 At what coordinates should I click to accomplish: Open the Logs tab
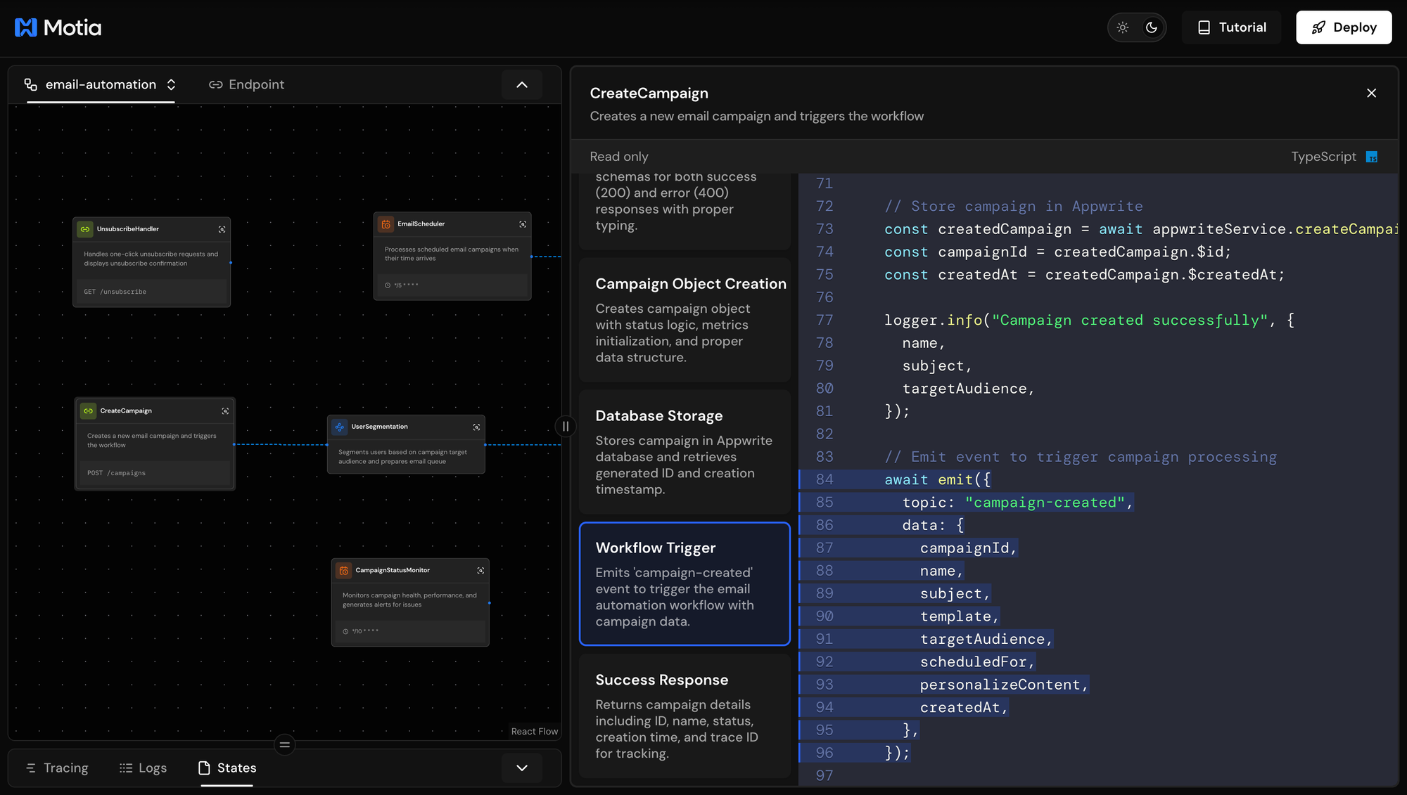(143, 768)
